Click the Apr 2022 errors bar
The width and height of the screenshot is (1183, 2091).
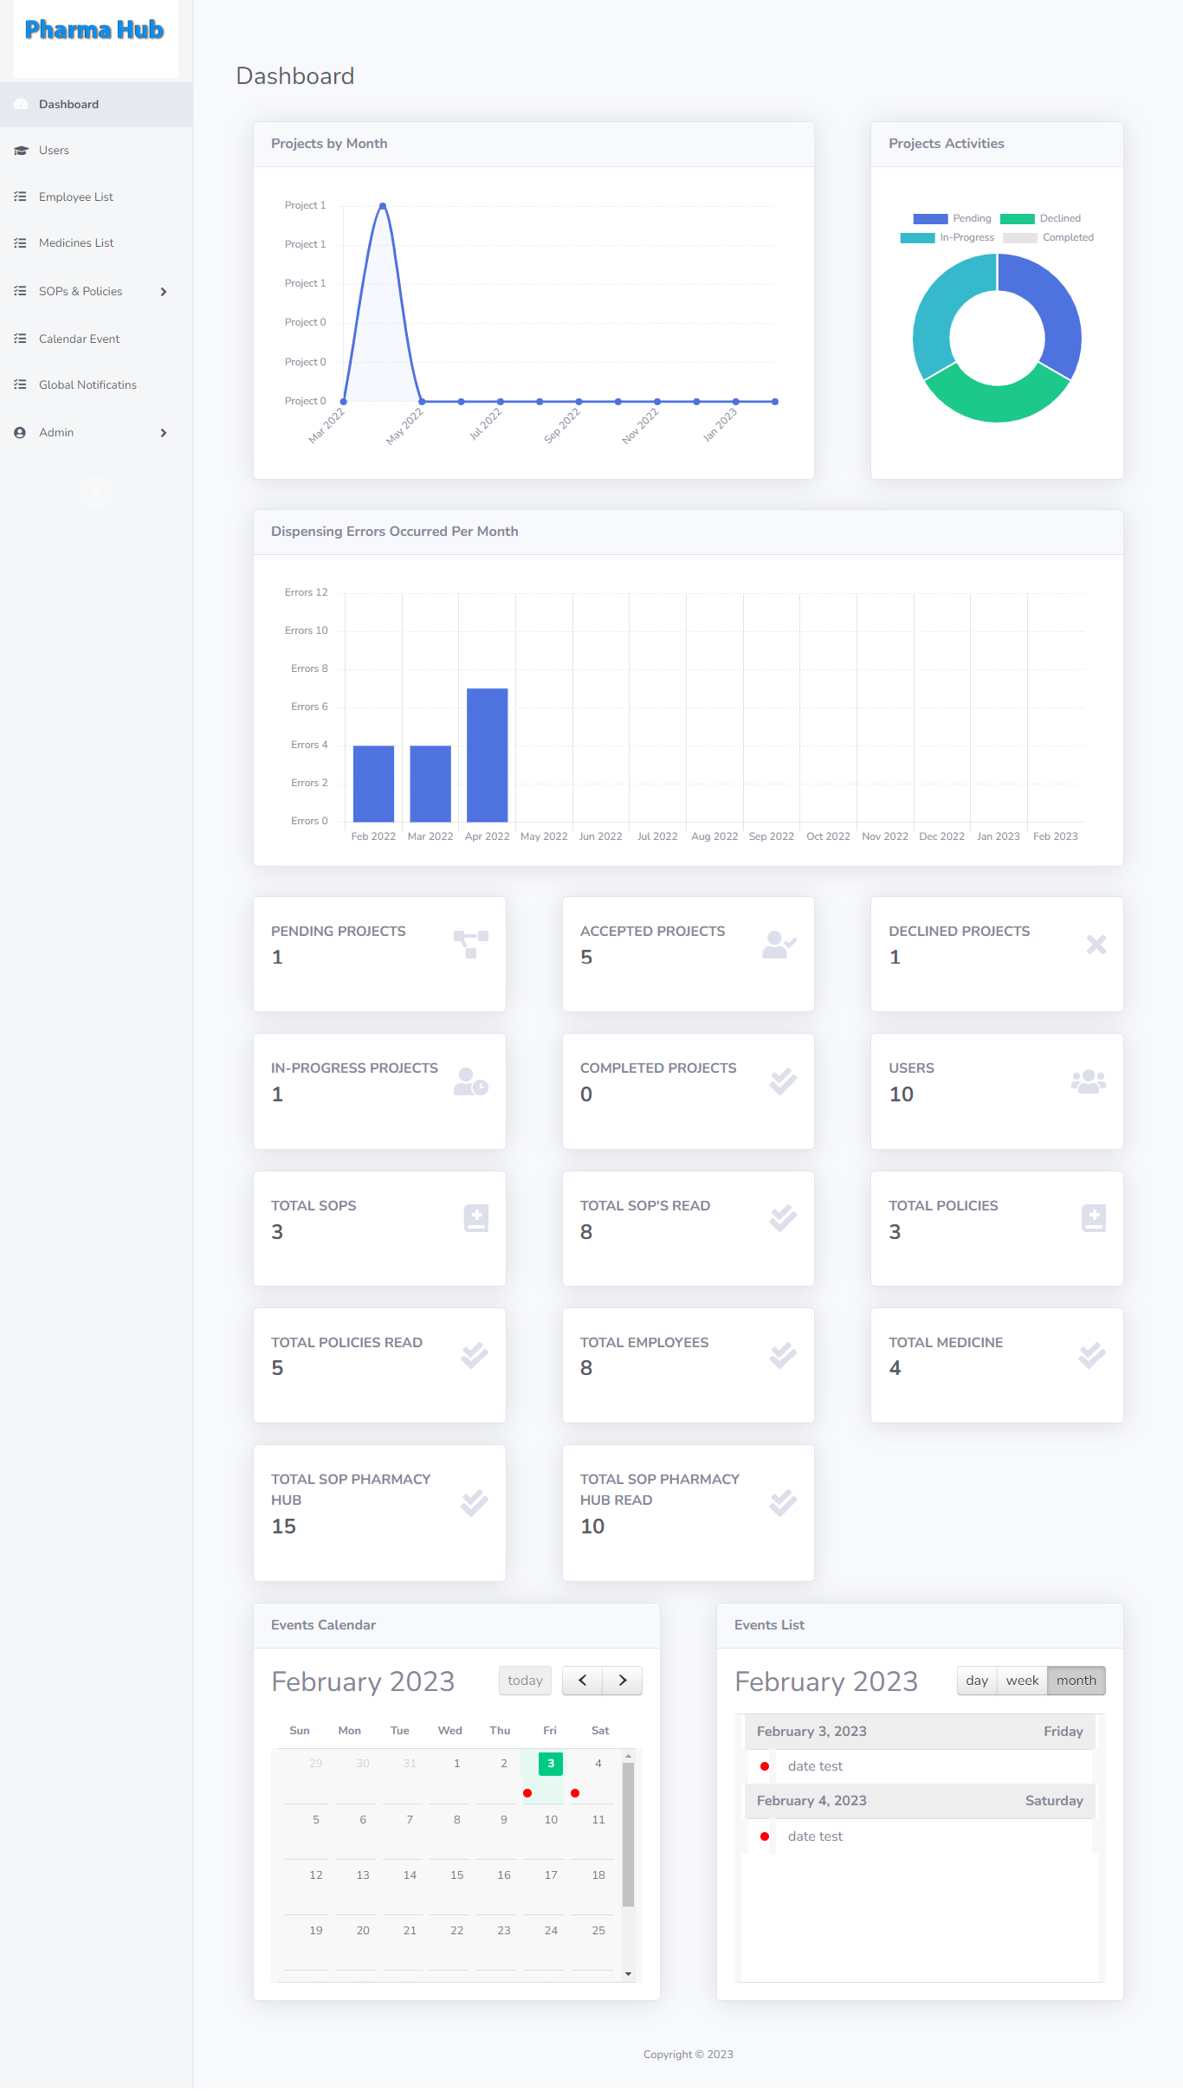click(487, 756)
